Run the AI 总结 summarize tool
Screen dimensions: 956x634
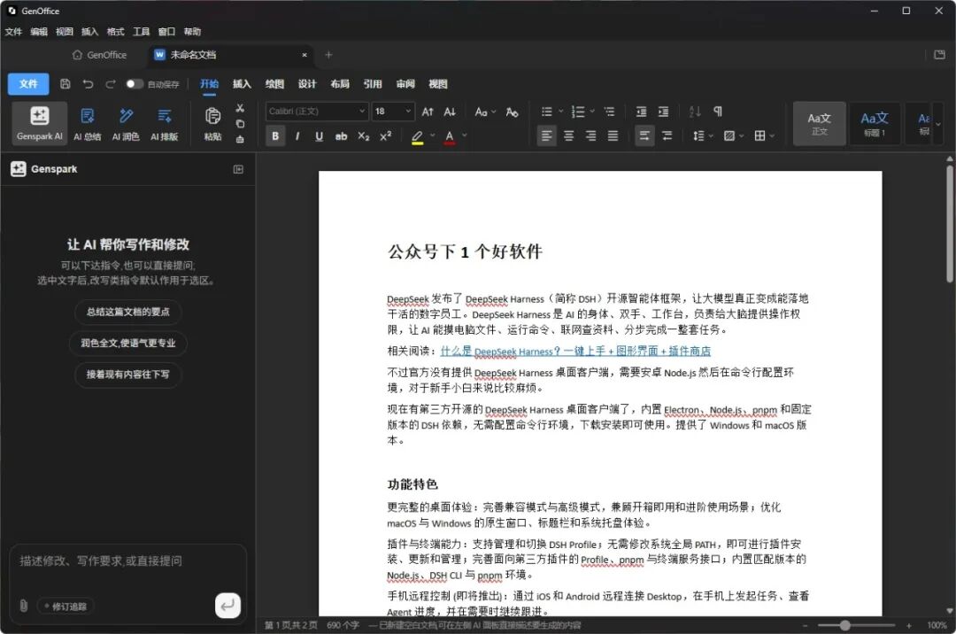[x=87, y=124]
